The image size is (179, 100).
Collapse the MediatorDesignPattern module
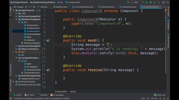[x=16, y=19]
